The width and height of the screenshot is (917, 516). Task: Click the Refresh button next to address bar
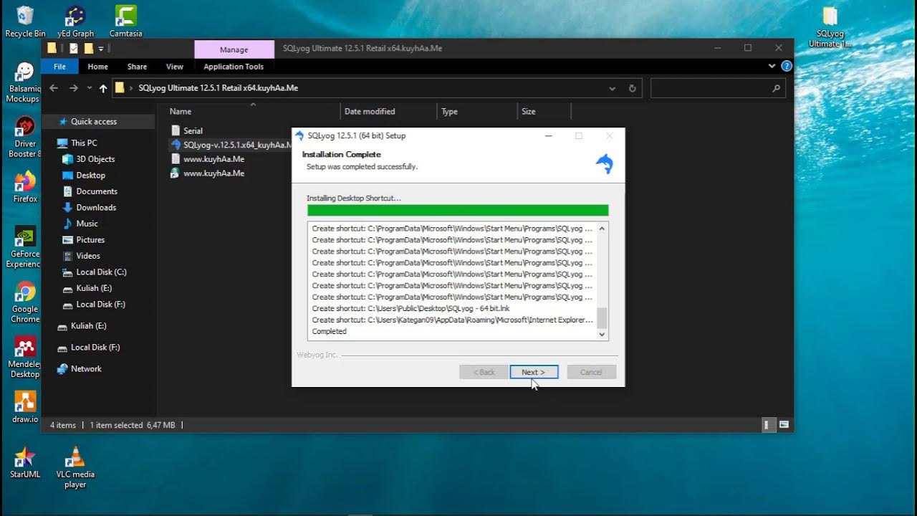(x=632, y=88)
